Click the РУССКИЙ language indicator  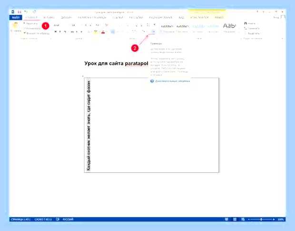(x=68, y=219)
